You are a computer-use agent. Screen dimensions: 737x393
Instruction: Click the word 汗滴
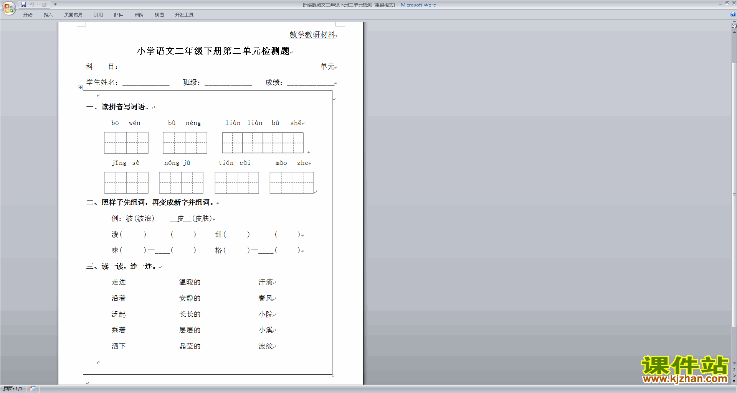pos(266,282)
